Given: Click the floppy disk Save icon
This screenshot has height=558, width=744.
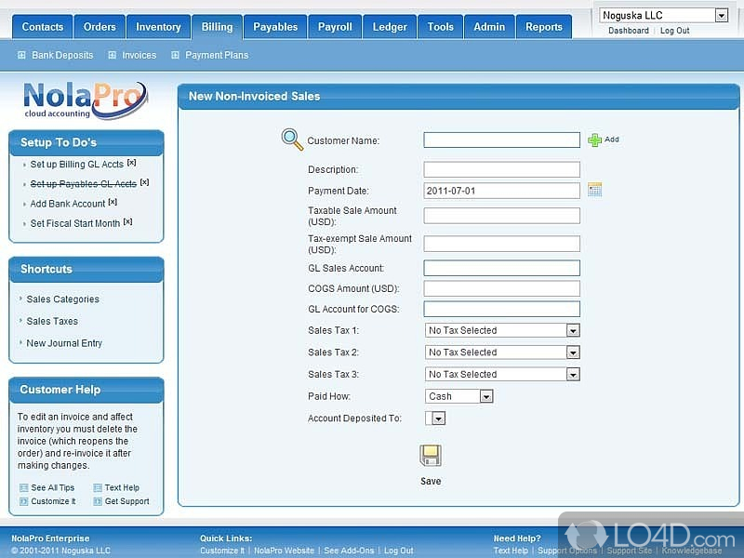Looking at the screenshot, I should point(431,456).
